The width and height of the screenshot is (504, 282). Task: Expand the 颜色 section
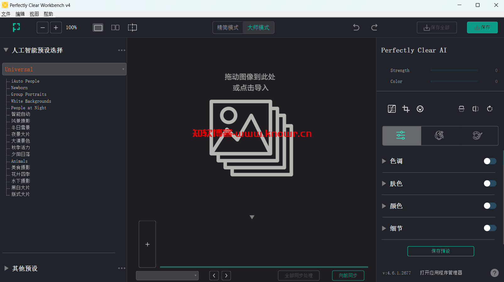point(384,206)
